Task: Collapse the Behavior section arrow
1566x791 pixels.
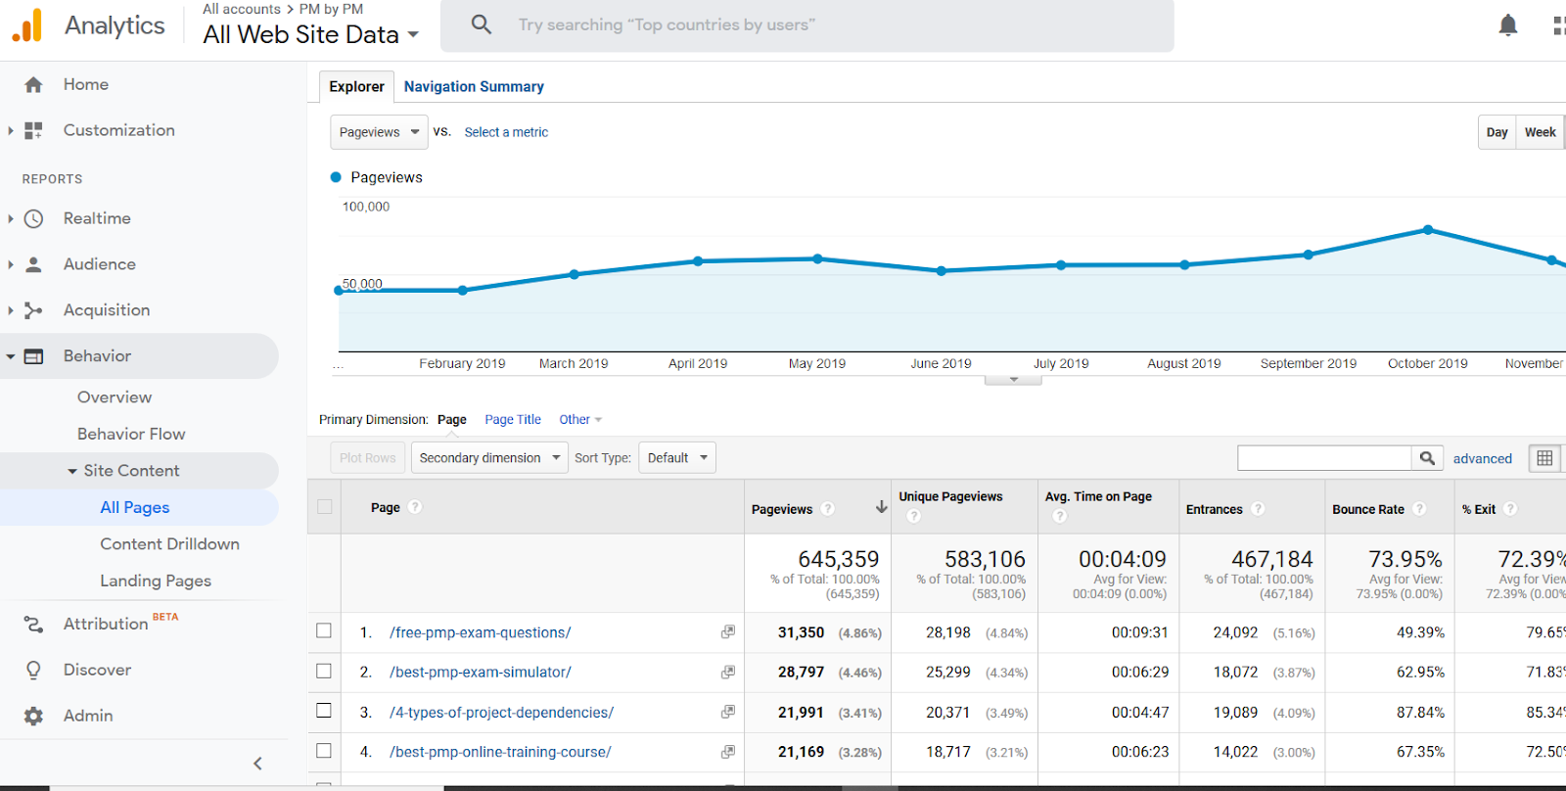Action: click(11, 356)
